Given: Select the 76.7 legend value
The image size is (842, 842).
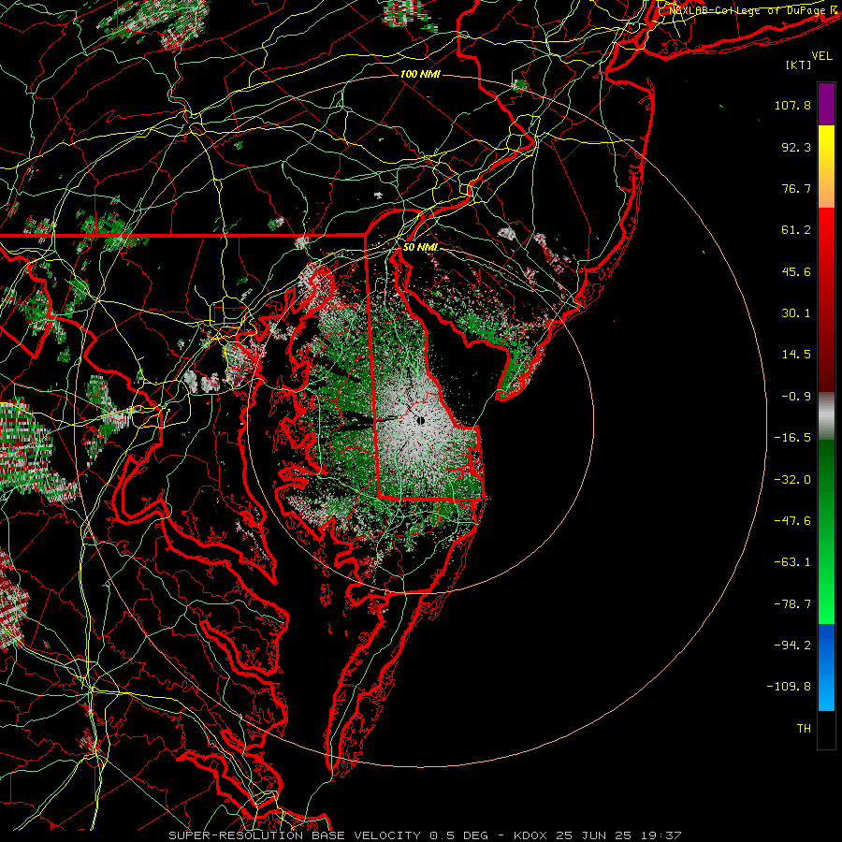Looking at the screenshot, I should coord(796,188).
